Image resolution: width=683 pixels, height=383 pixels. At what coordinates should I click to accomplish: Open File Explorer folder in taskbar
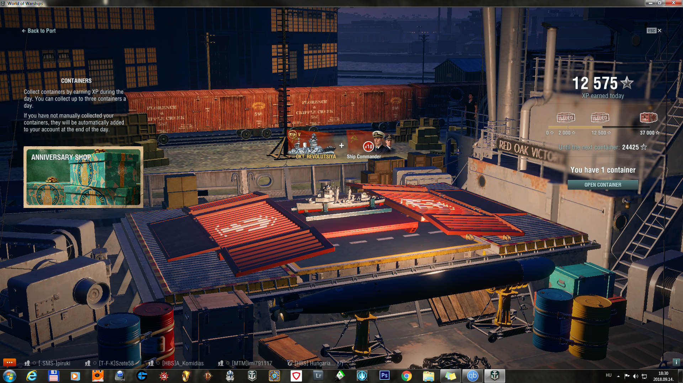click(429, 376)
